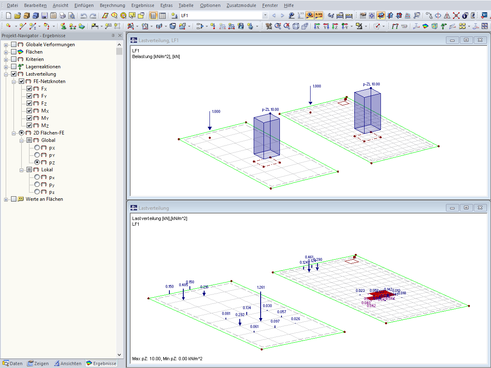The height and width of the screenshot is (368, 491).
Task: Open the Zusatzmodule menu
Action: 241,5
